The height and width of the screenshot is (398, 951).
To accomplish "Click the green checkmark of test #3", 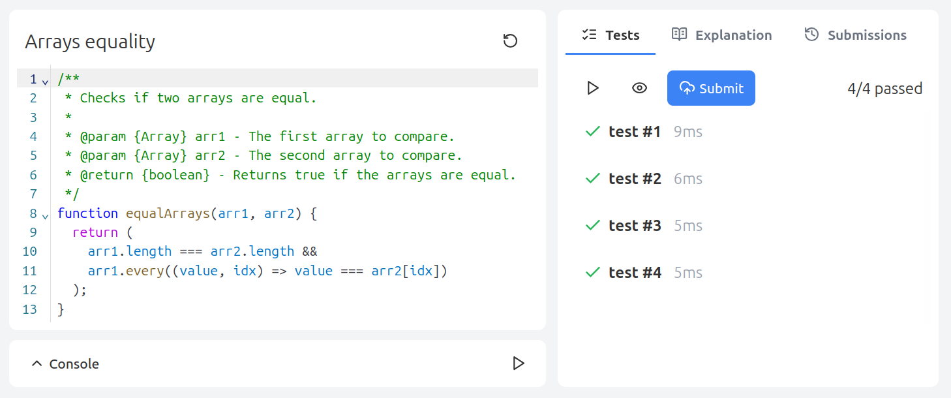I will coord(592,225).
